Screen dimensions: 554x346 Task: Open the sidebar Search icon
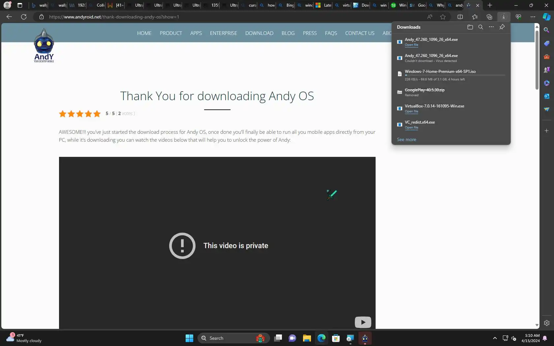[547, 30]
